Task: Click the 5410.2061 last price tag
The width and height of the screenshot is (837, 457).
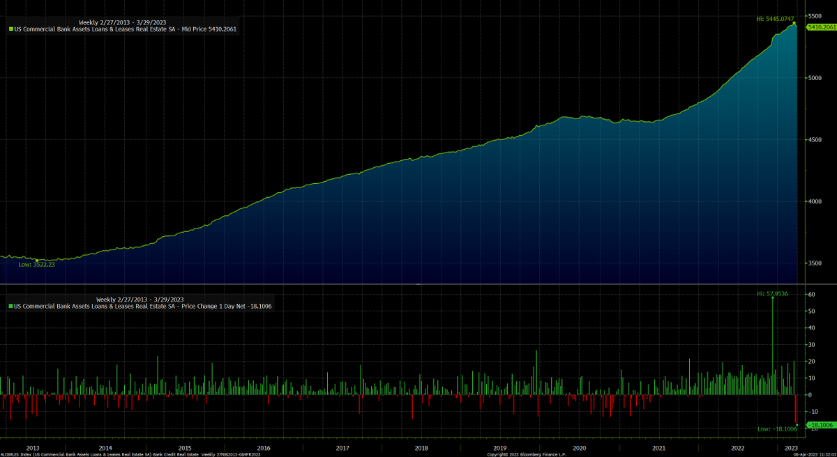Action: 821,26
